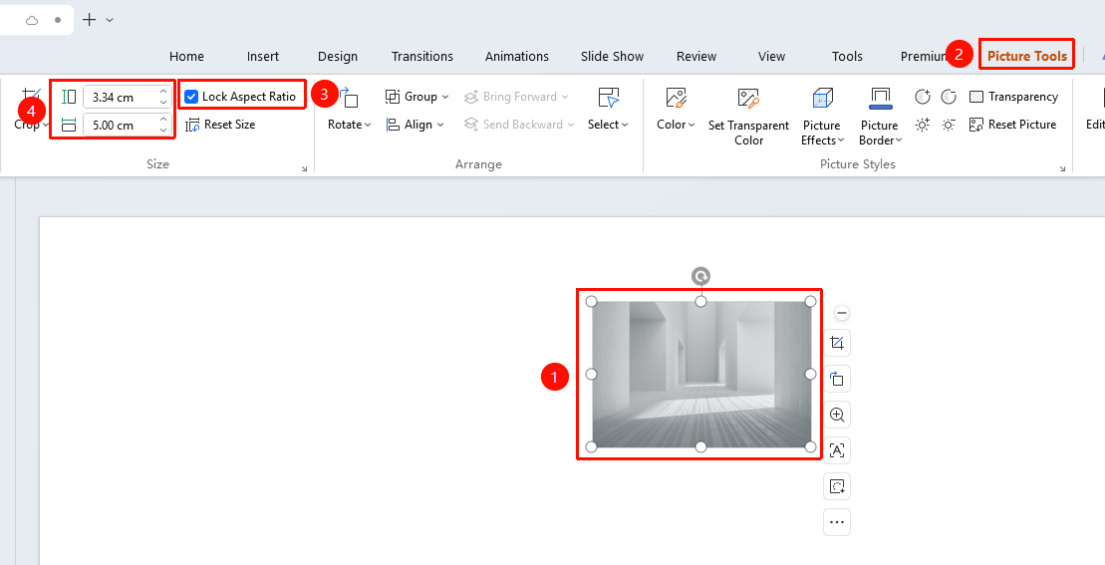Open the Tools tab
This screenshot has height=565, width=1105.
click(x=847, y=57)
